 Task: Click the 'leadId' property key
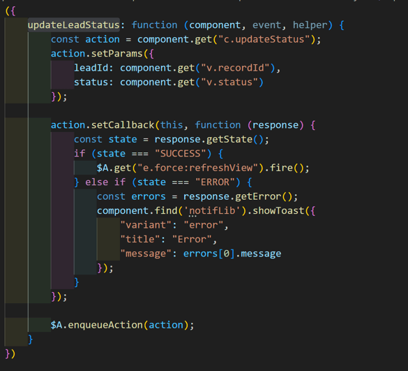click(91, 68)
